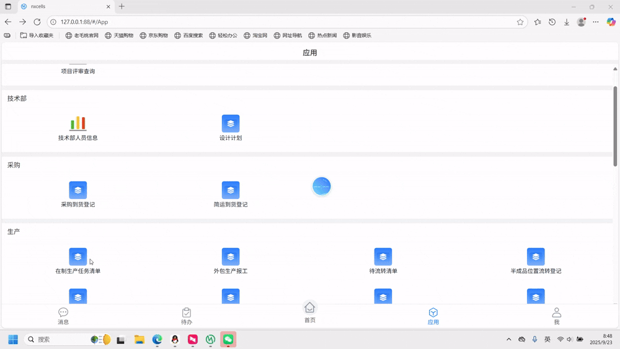
Task: Show hidden system tray icons
Action: pyautogui.click(x=509, y=339)
